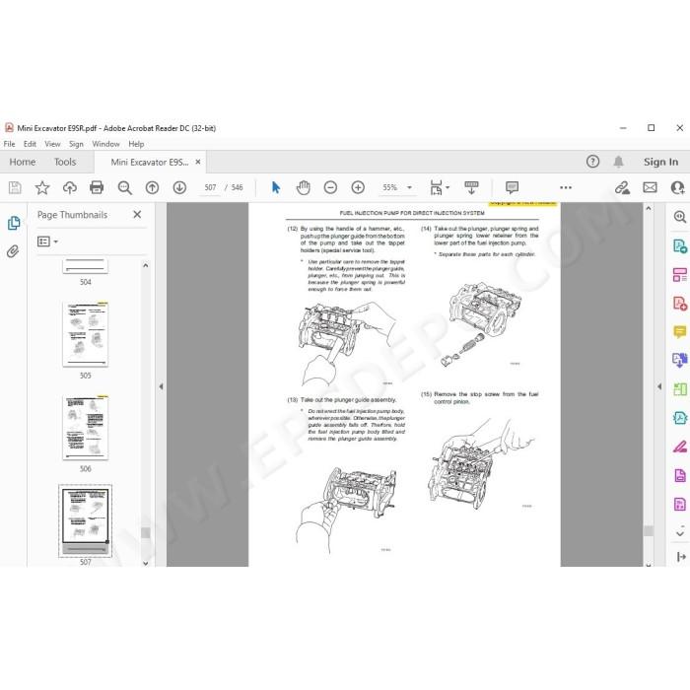Open the Help question mark icon

tap(592, 162)
